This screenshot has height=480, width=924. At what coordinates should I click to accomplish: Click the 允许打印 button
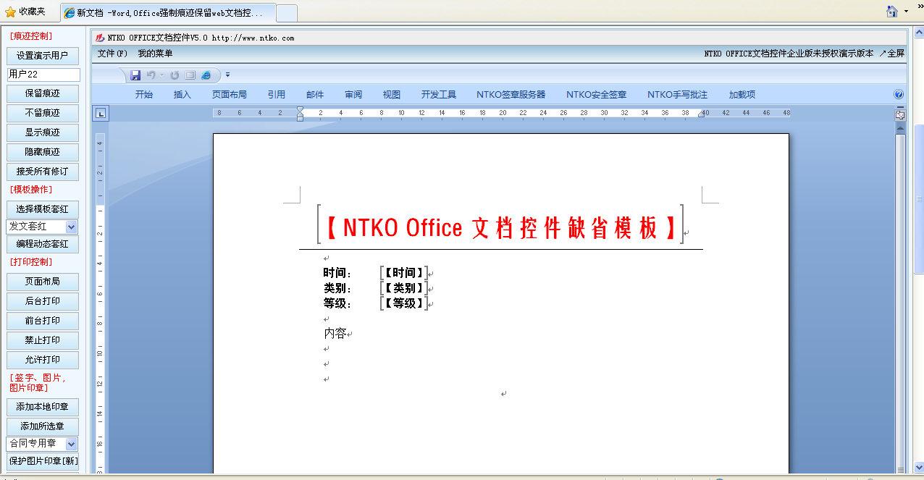tap(43, 360)
